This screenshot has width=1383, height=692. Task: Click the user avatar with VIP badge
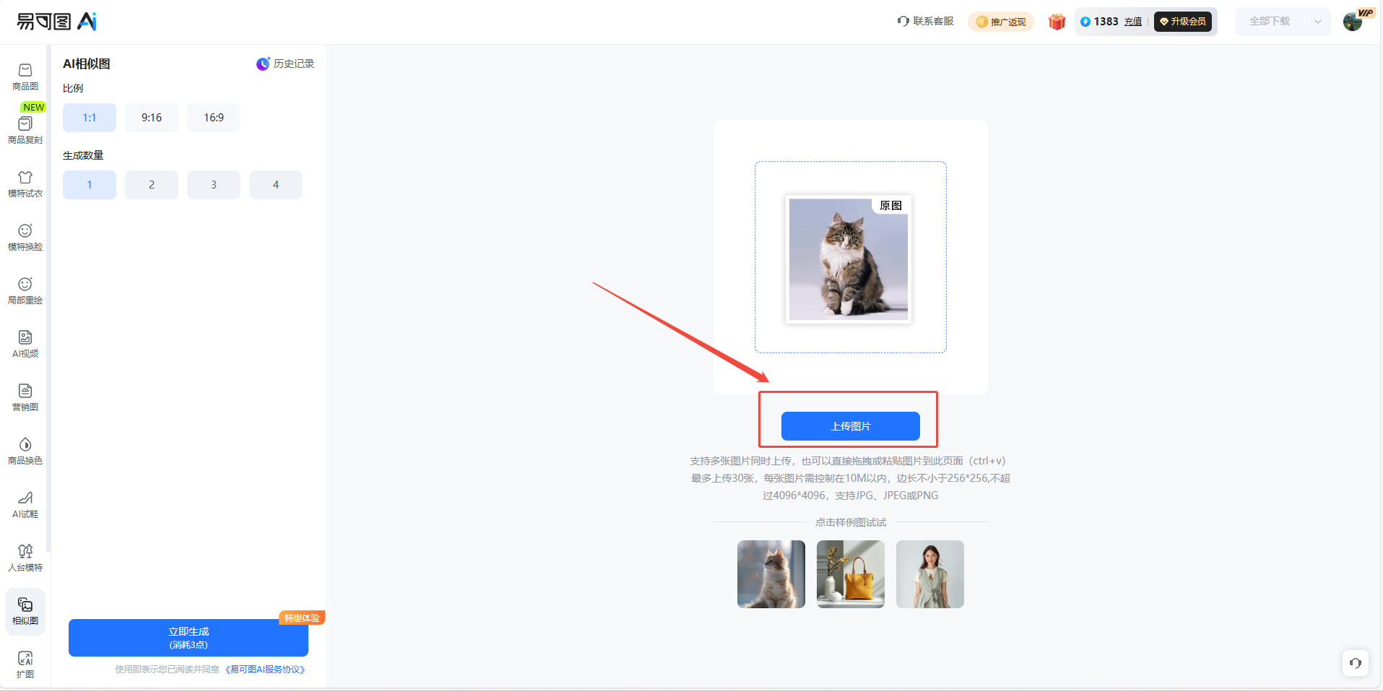tap(1354, 21)
